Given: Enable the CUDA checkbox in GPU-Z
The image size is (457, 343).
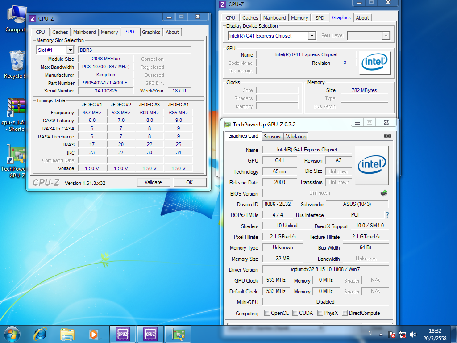Looking at the screenshot, I should pos(295,313).
